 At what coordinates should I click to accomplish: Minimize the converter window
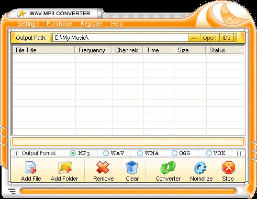[x=225, y=12]
